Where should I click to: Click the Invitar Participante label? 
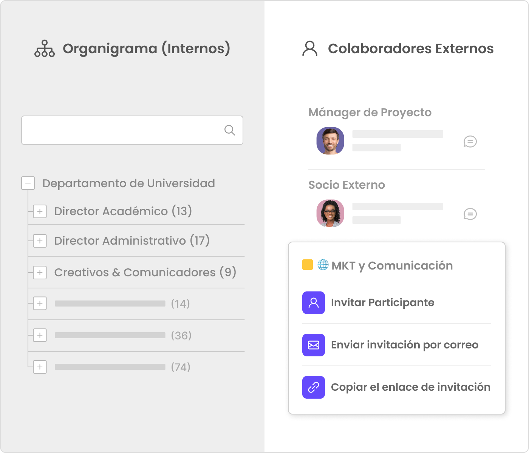point(382,303)
